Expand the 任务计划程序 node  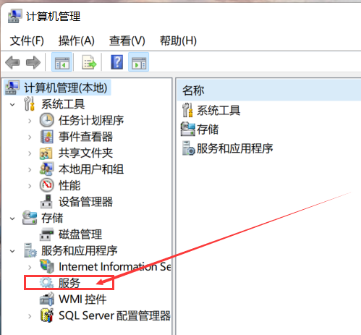pos(30,121)
